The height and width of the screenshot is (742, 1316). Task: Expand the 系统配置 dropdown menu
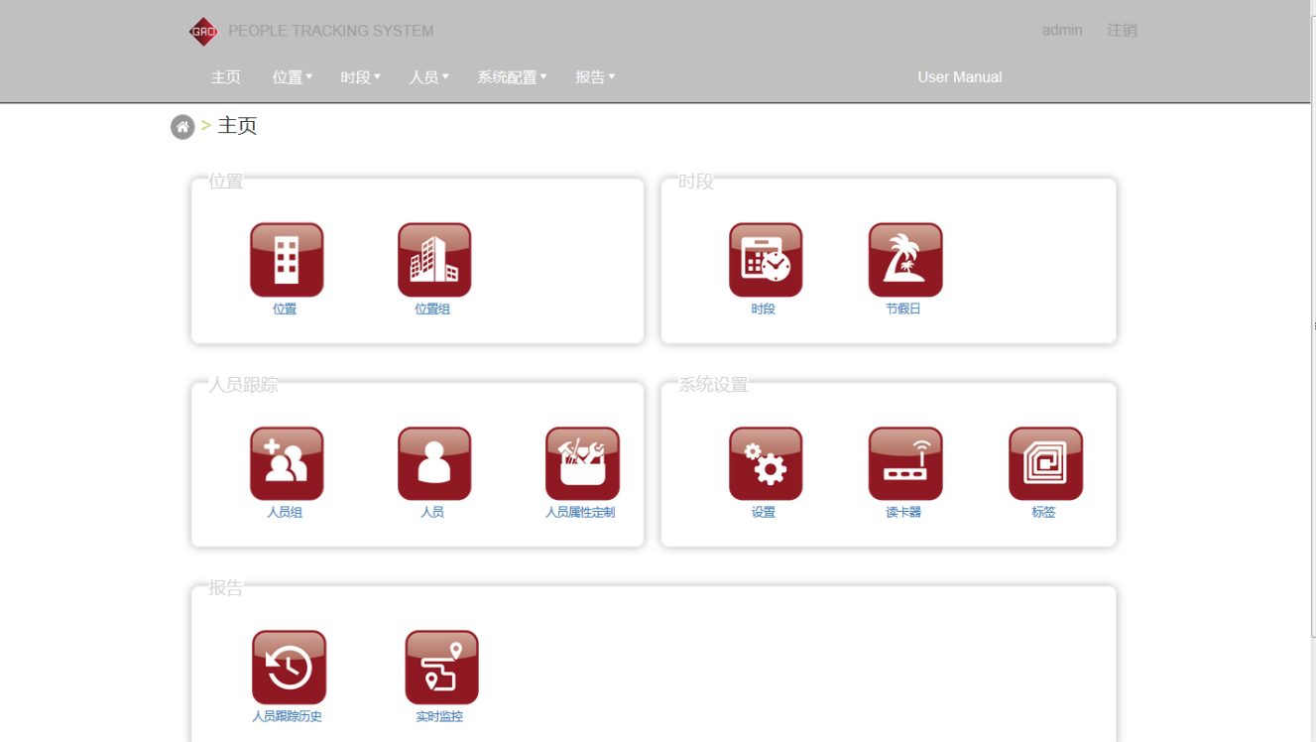[512, 77]
